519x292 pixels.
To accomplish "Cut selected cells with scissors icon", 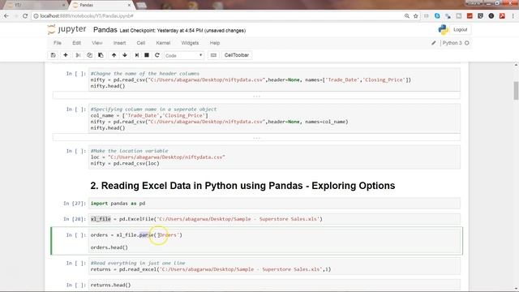I will (78, 55).
